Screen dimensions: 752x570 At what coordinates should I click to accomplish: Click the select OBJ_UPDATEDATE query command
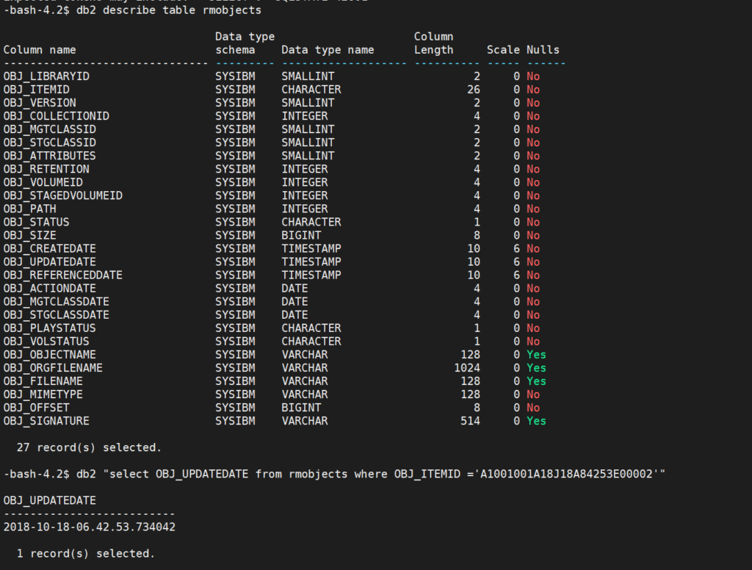pos(371,474)
